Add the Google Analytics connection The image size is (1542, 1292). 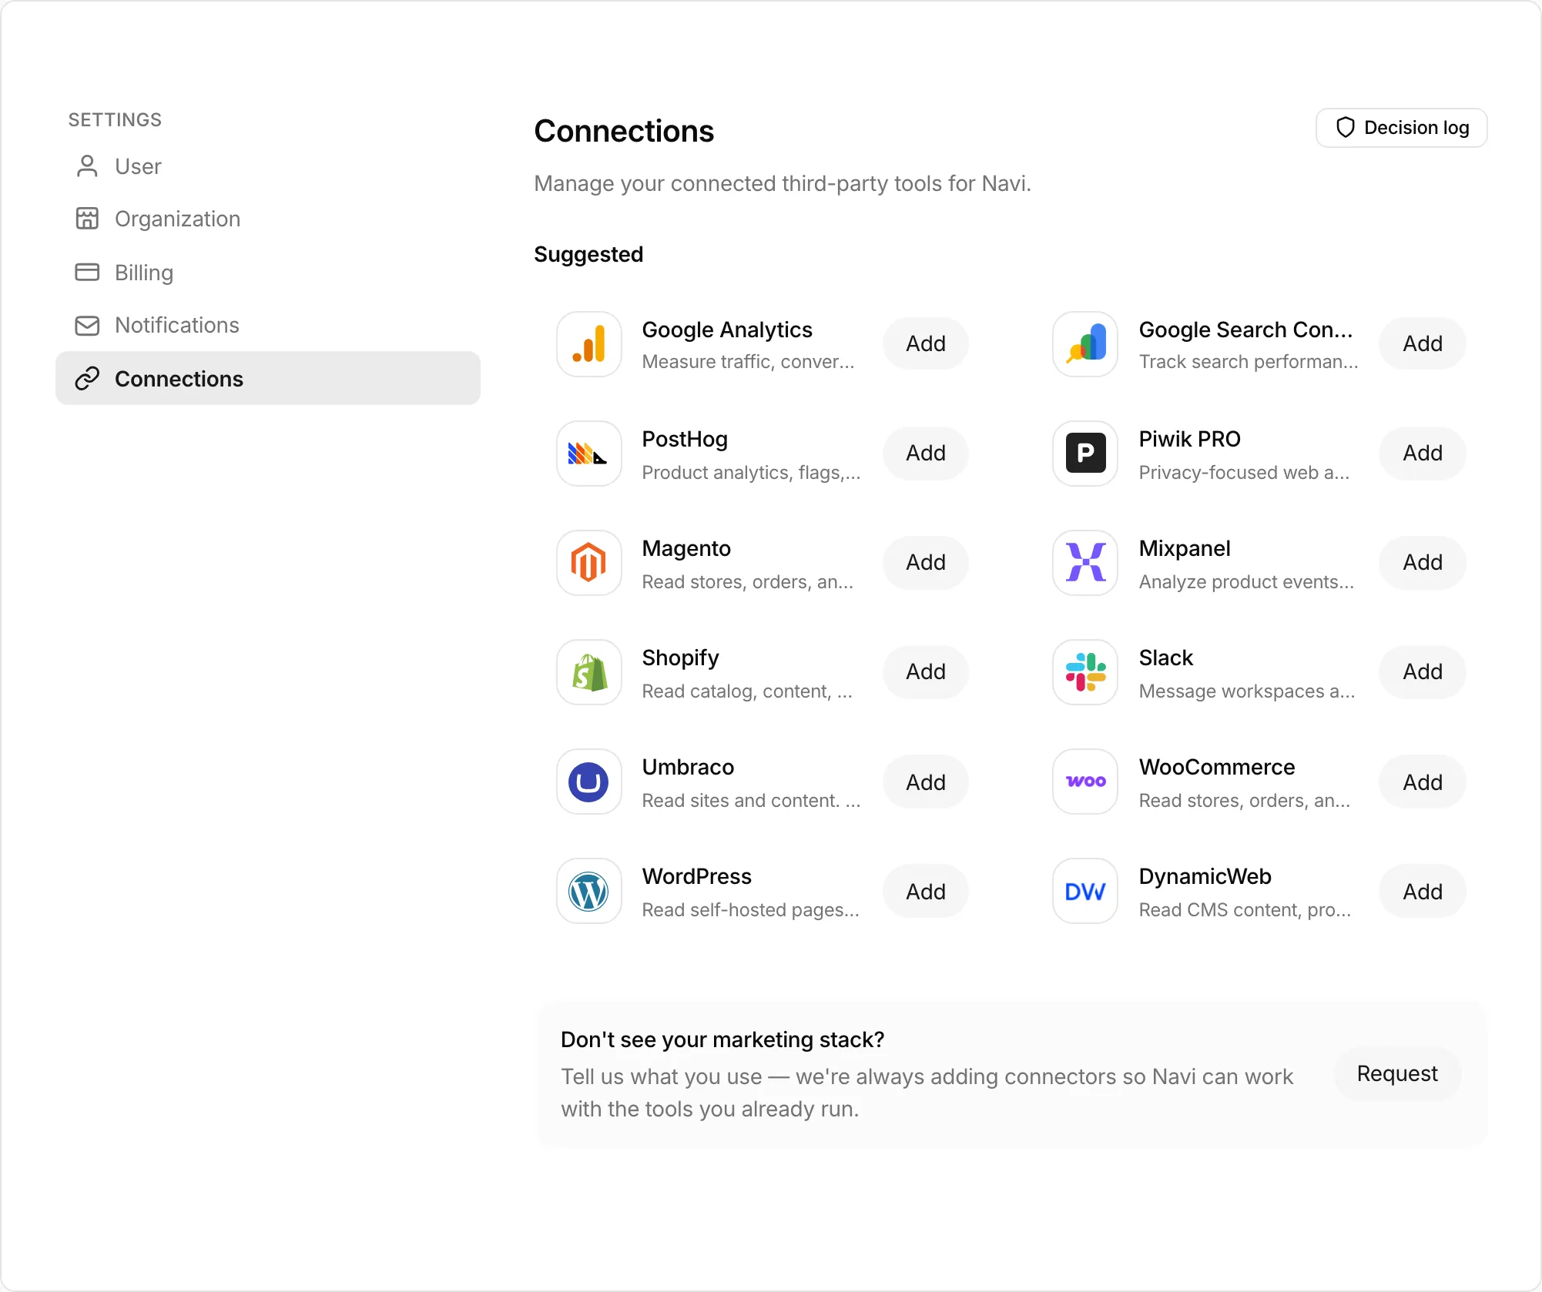pos(925,343)
